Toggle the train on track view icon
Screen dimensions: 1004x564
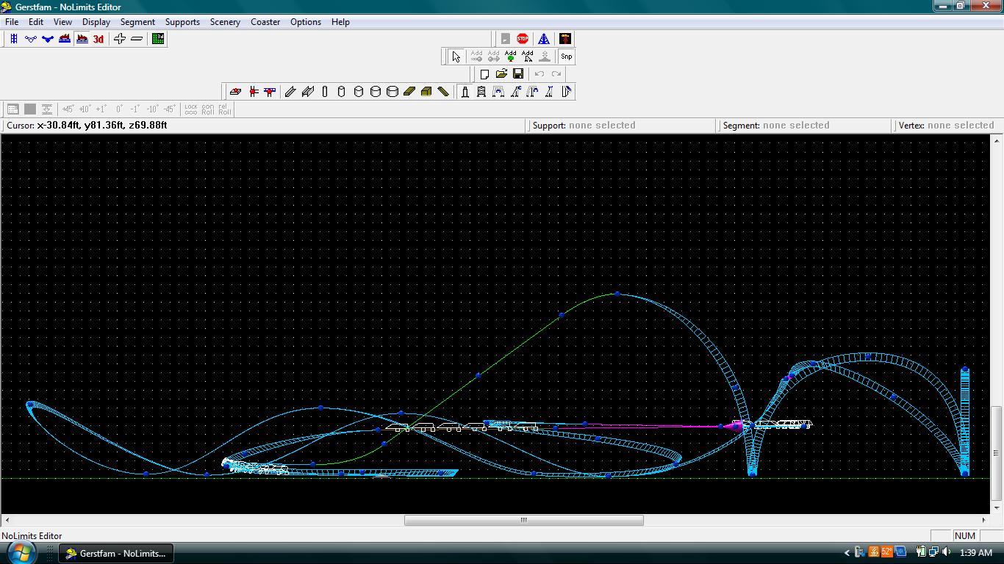tap(64, 39)
